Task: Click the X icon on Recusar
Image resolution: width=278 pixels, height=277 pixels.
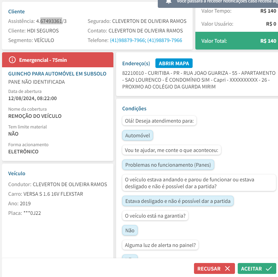Action: 228,268
